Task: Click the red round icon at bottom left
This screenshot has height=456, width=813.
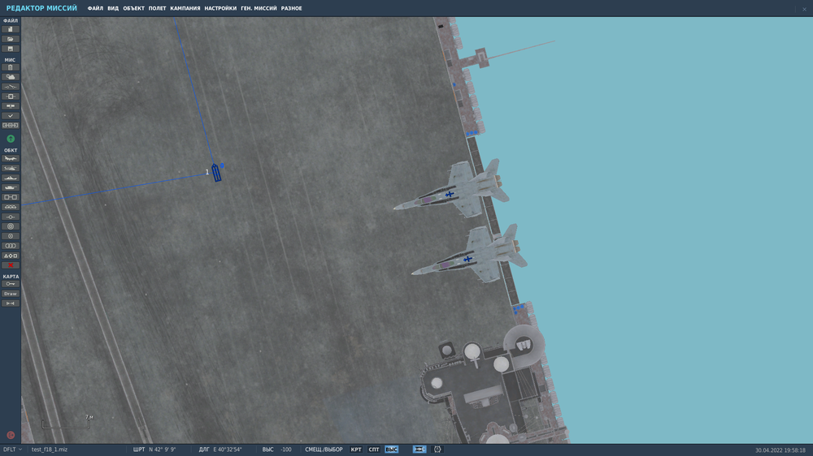Action: click(x=11, y=435)
